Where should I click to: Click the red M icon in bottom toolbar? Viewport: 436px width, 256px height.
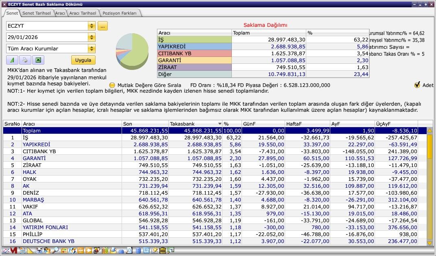tap(13, 250)
